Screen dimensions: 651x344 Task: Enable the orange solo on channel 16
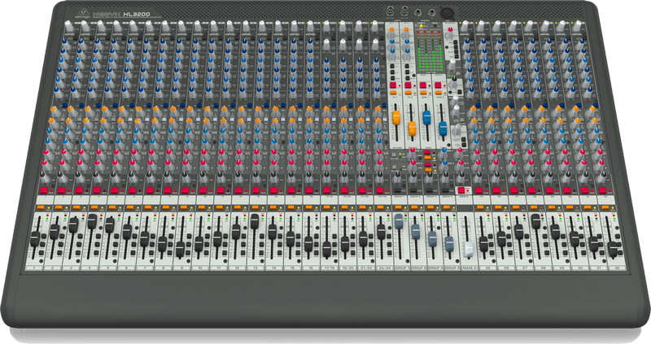(307, 207)
